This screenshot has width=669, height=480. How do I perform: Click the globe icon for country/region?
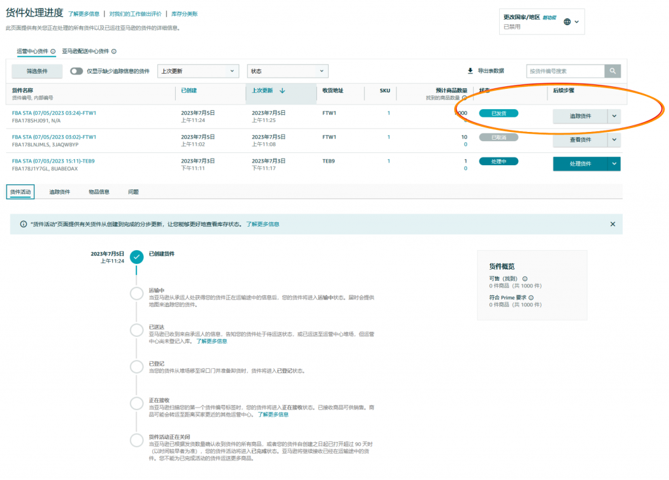(x=567, y=22)
